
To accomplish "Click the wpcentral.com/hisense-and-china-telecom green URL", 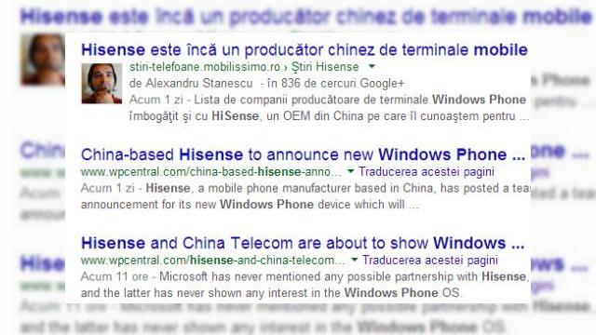I will click(x=212, y=261).
